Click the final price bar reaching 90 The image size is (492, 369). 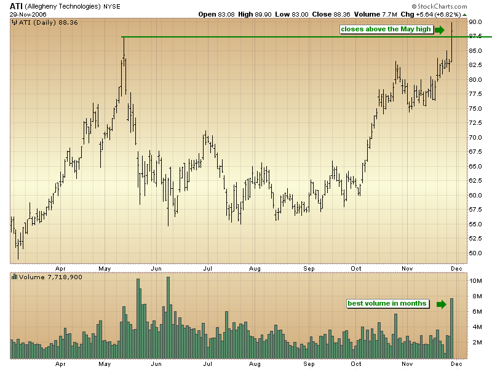point(452,42)
